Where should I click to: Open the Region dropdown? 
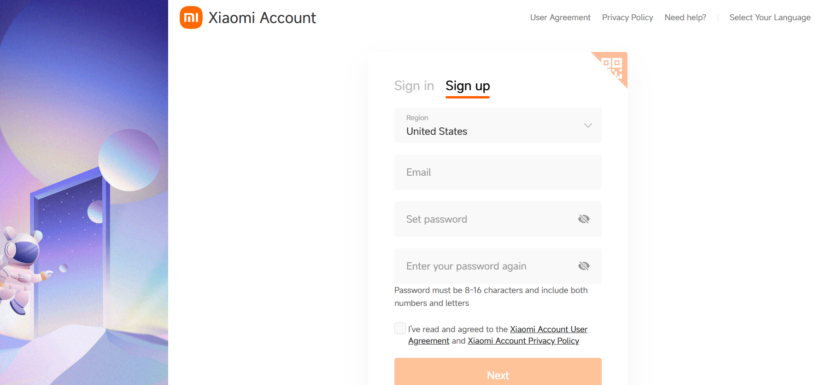(x=498, y=126)
